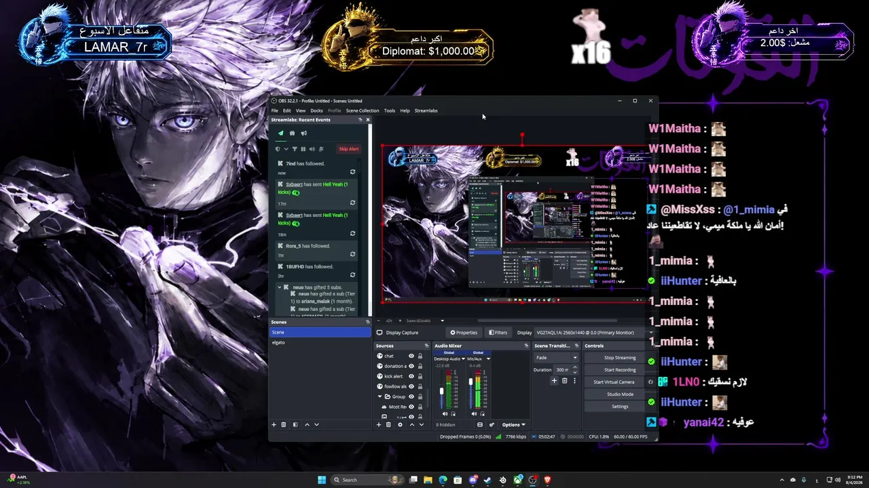Open the Streamlabs menu in OBS

[x=426, y=110]
